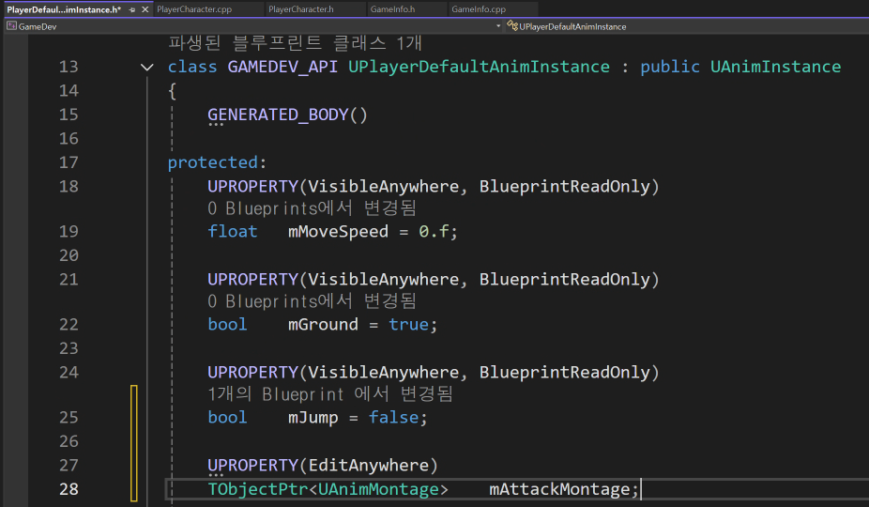Select the PlayerDefaultAnimInstance.h active tab
The width and height of the screenshot is (869, 507).
(64, 9)
